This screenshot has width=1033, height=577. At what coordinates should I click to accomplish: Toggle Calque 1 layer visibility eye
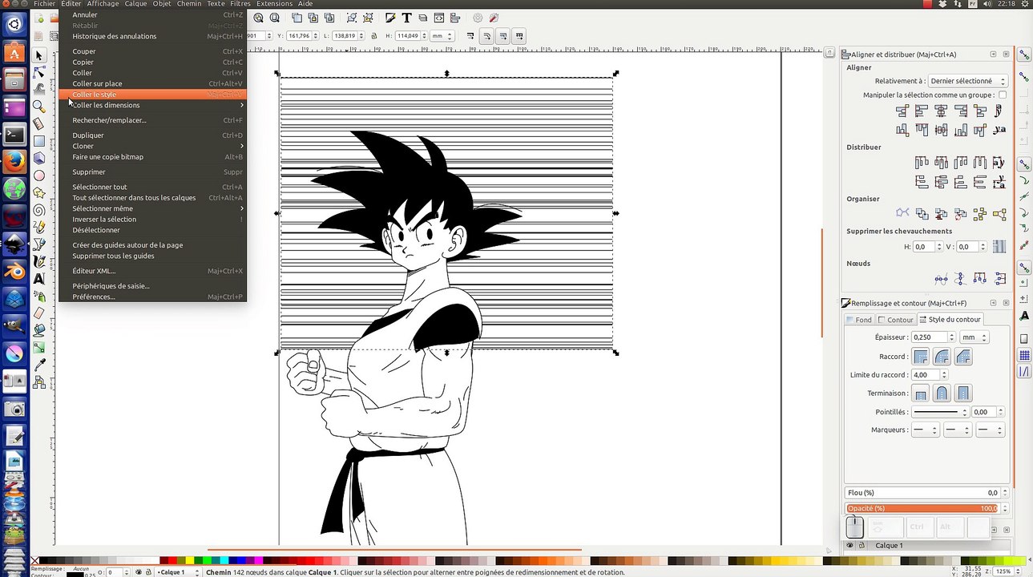[850, 545]
